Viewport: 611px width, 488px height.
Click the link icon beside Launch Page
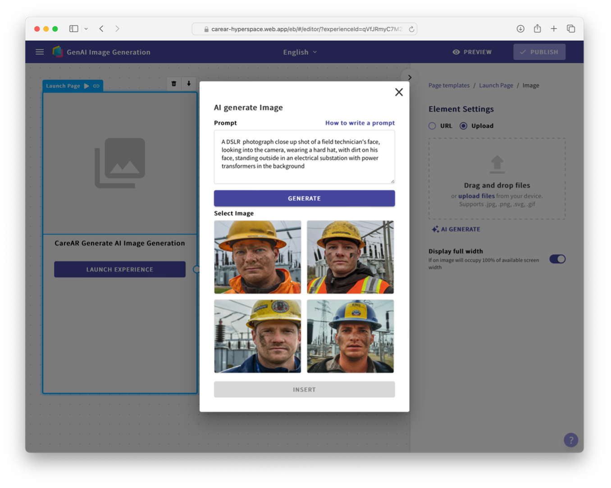(96, 86)
